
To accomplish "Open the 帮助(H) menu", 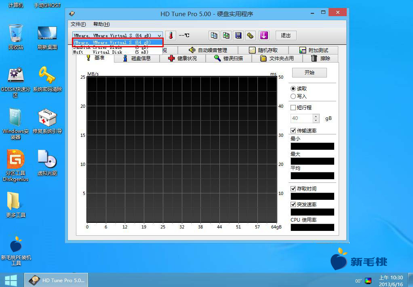I will [x=101, y=24].
